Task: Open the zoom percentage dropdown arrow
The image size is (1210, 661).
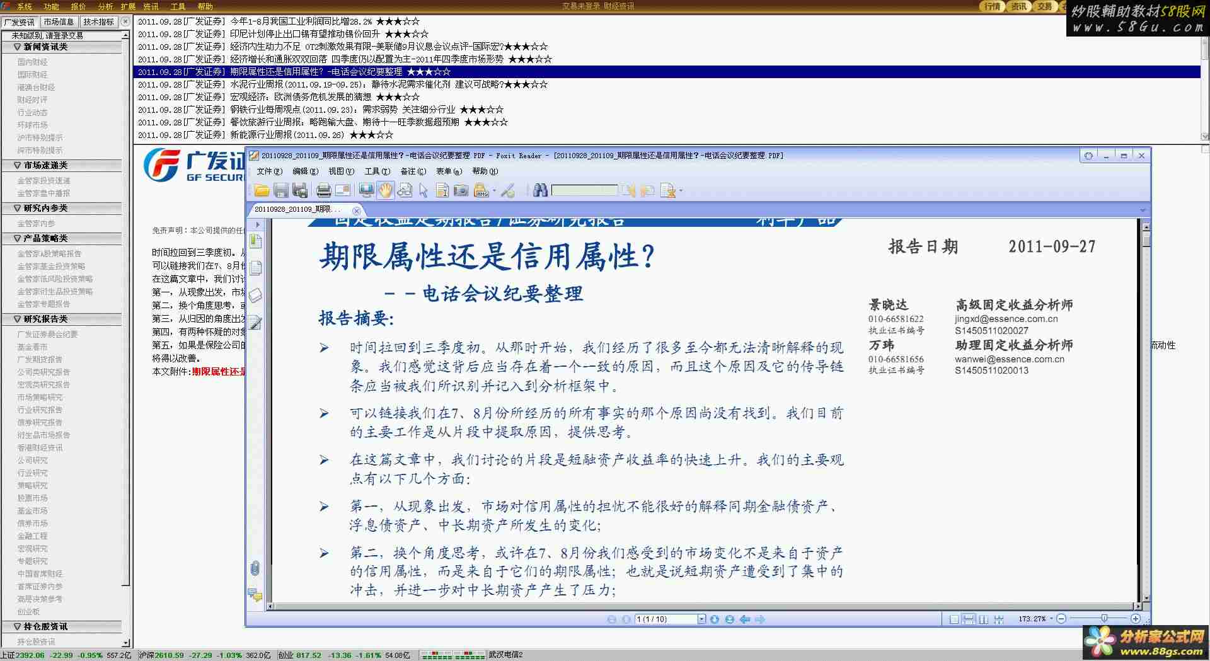Action: [x=1051, y=619]
